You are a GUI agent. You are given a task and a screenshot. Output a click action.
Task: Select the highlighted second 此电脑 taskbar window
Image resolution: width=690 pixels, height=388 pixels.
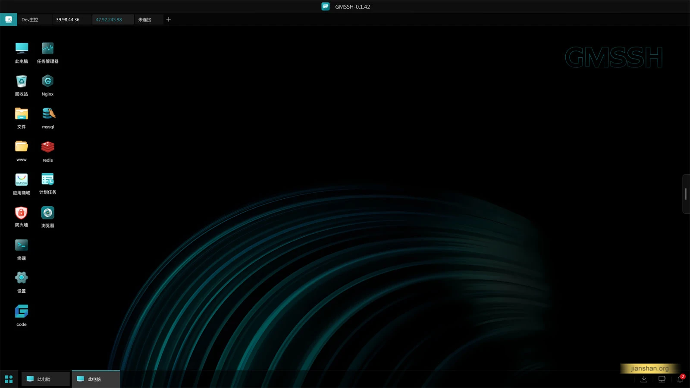(96, 379)
